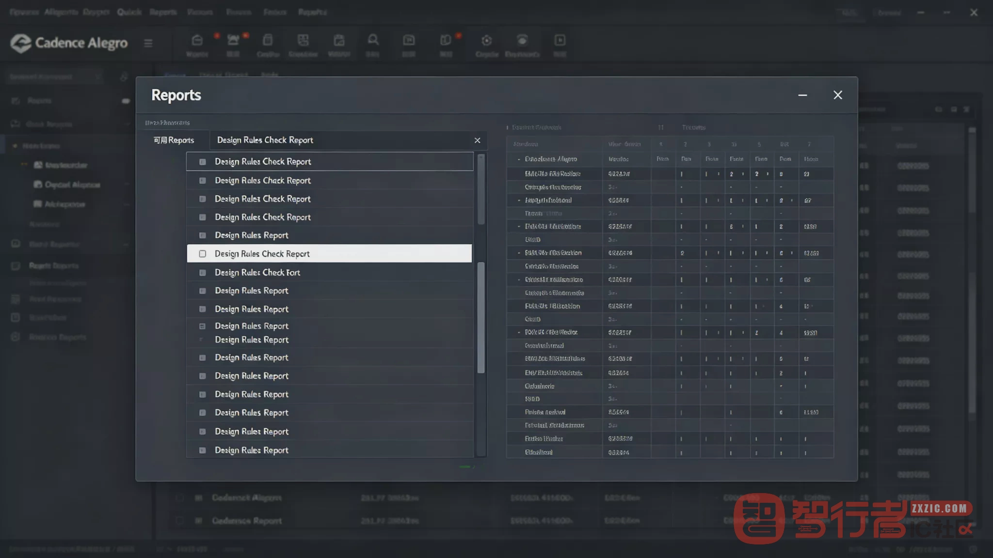This screenshot has width=993, height=558.
Task: Click the magnifier search toolbar icon
Action: (373, 40)
